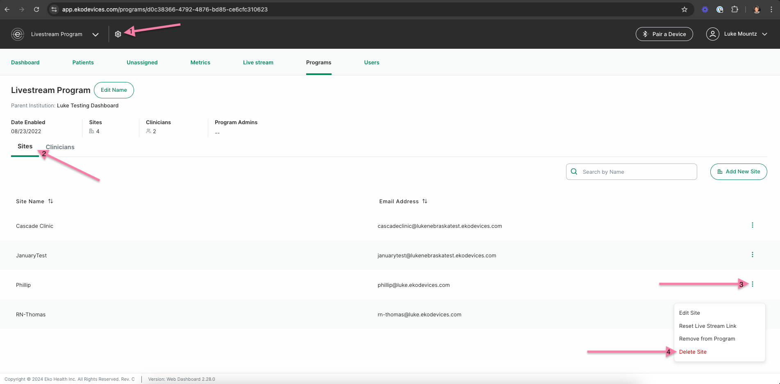Click the Edit Name button
Viewport: 780px width, 384px height.
[114, 90]
